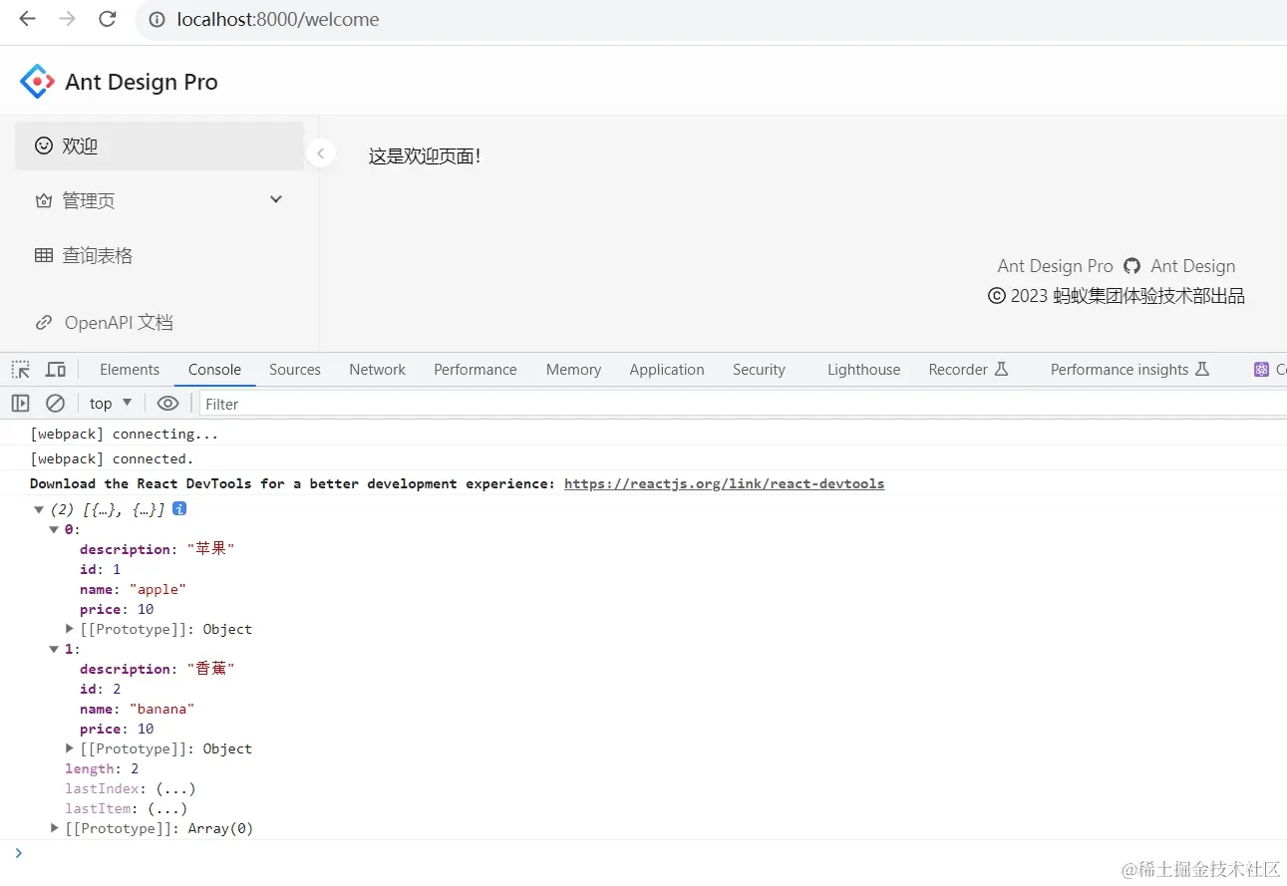Click the console prompt input line
Image resolution: width=1287 pixels, height=886 pixels.
pos(648,853)
